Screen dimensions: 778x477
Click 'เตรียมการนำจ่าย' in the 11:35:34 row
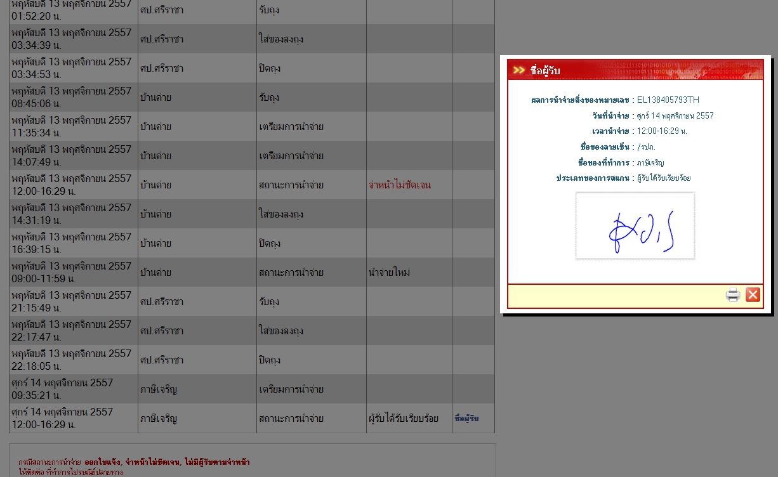291,127
